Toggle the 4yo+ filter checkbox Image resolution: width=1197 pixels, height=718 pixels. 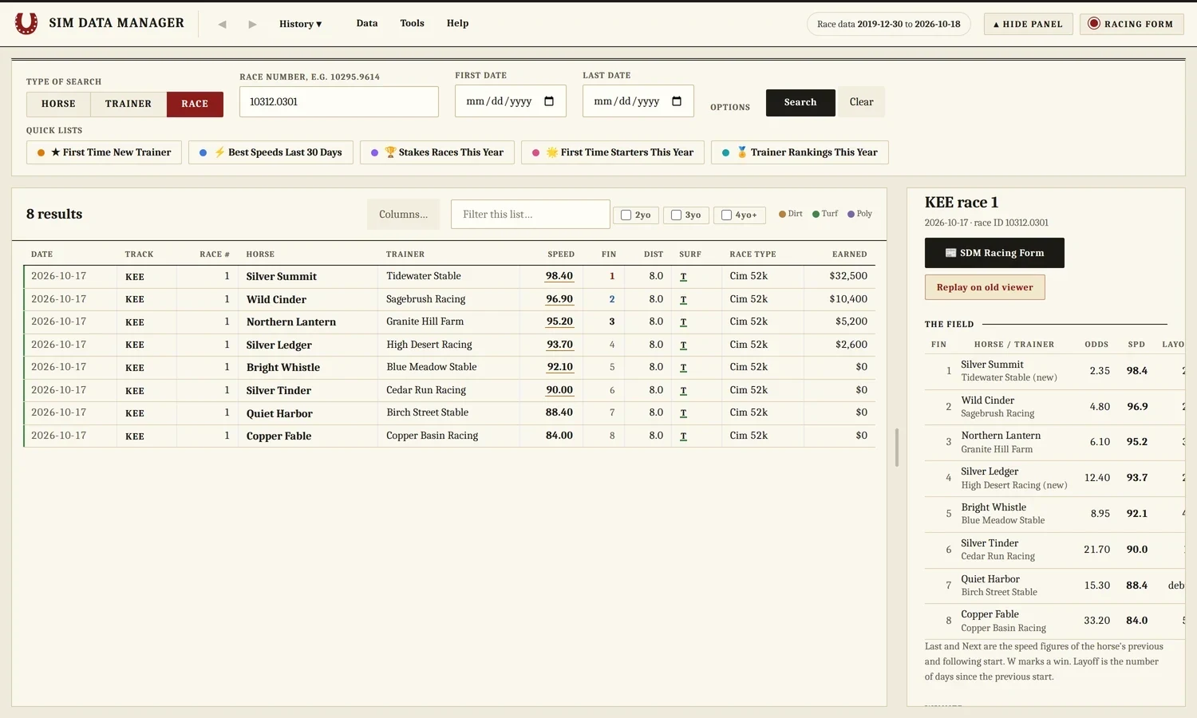pyautogui.click(x=726, y=215)
